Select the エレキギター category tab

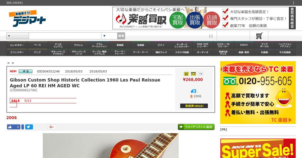click(17, 45)
